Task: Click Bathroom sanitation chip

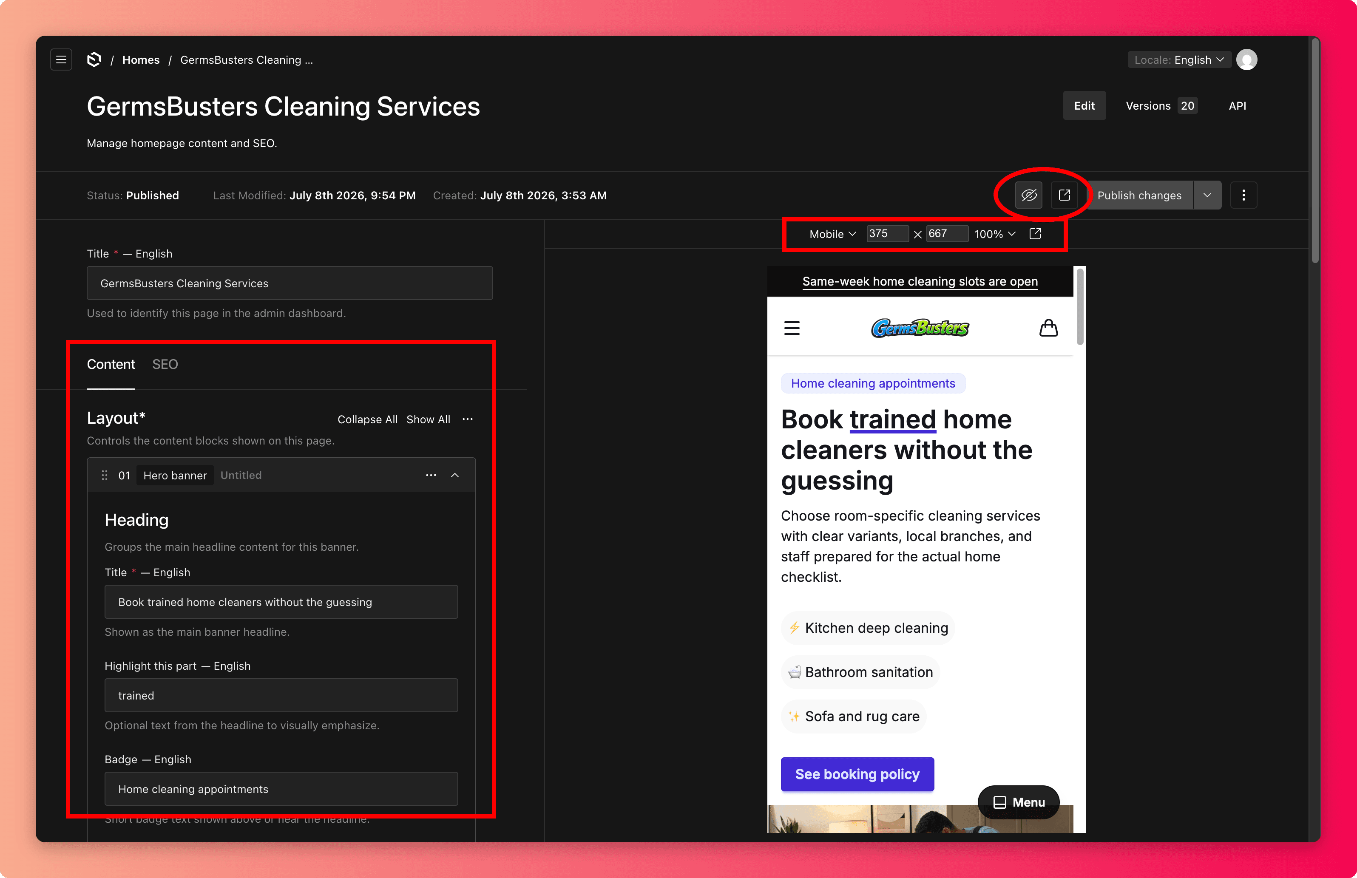Action: coord(860,672)
